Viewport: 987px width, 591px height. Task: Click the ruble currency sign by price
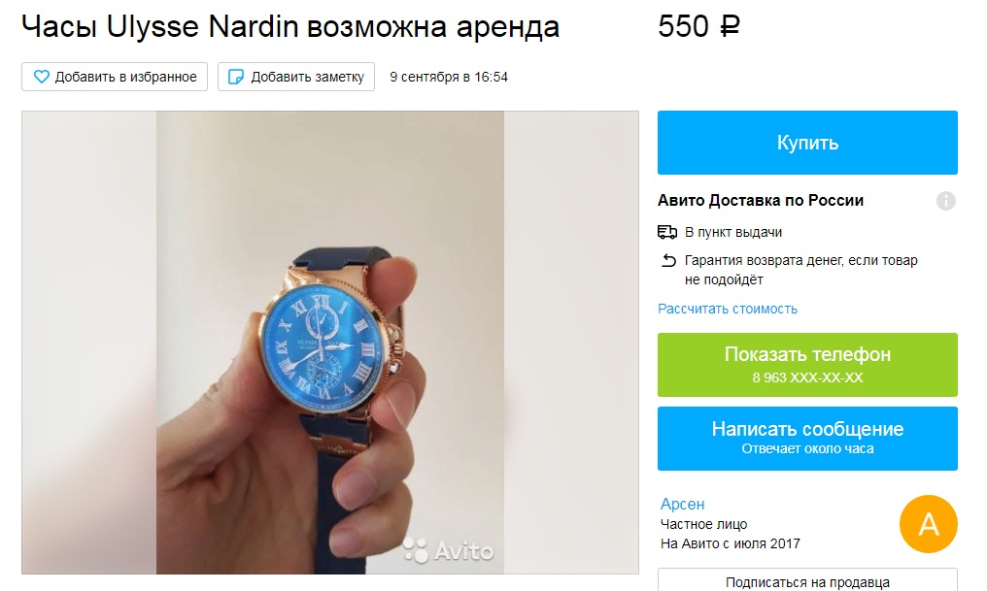[x=730, y=26]
